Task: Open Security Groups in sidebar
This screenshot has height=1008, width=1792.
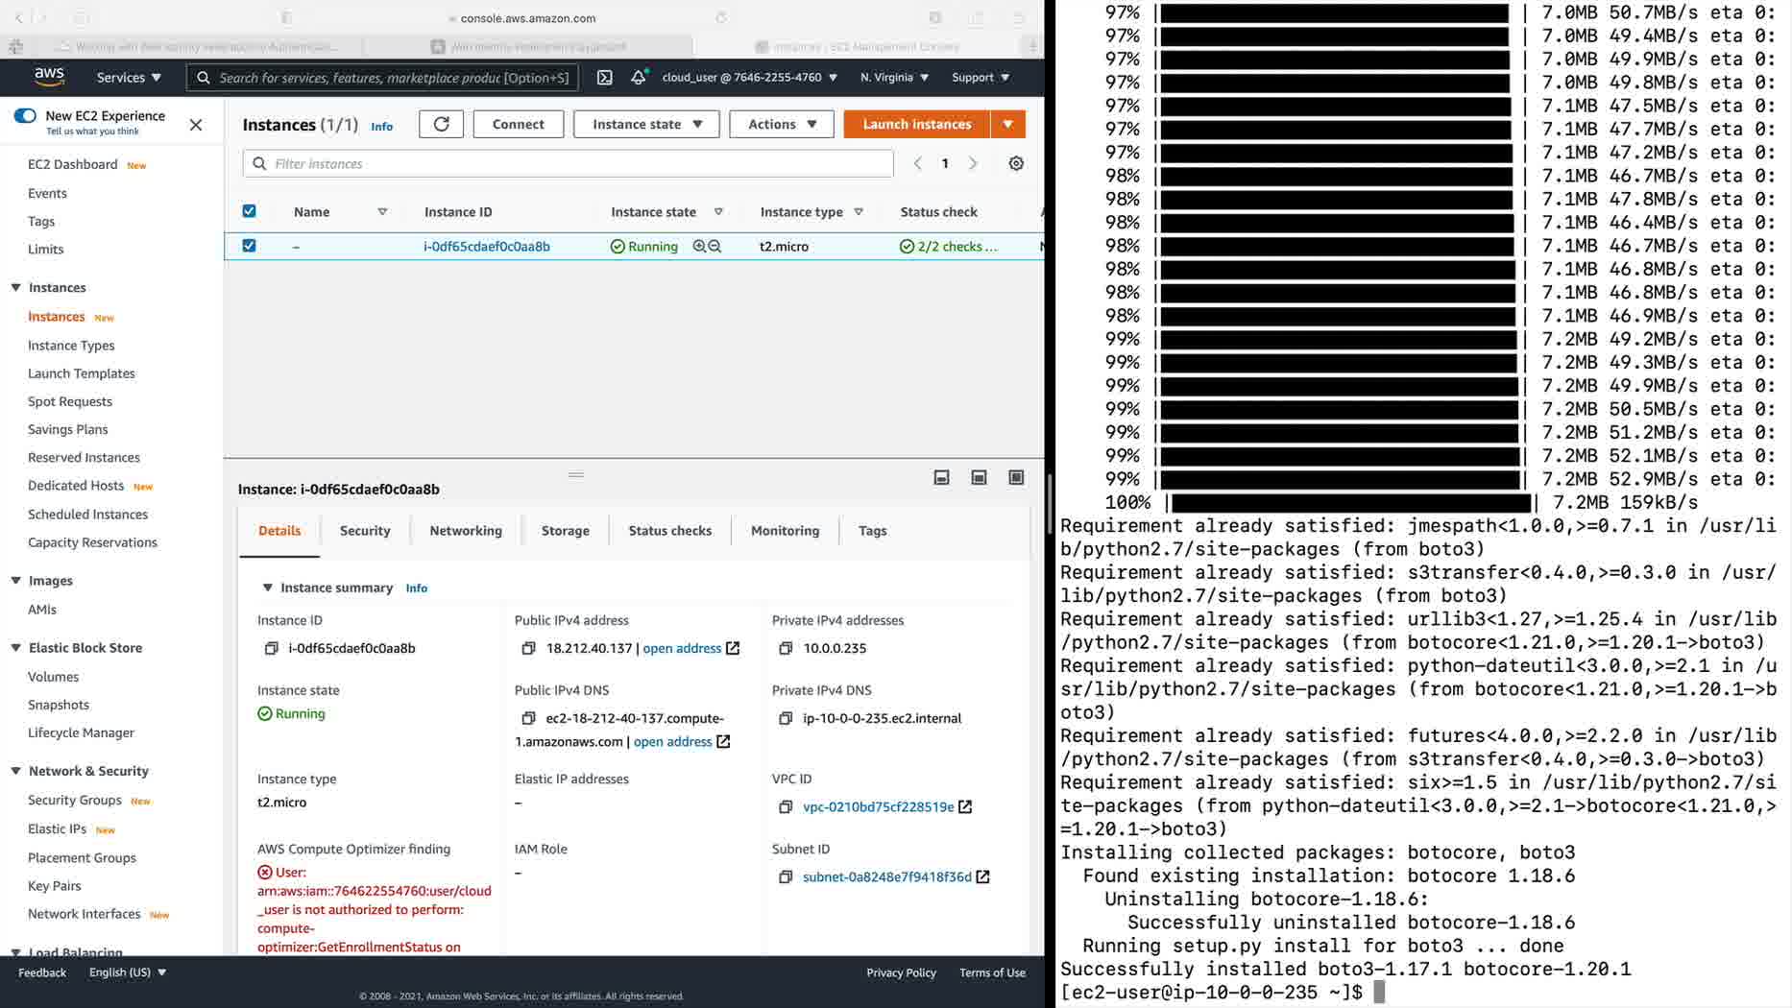Action: pos(75,801)
